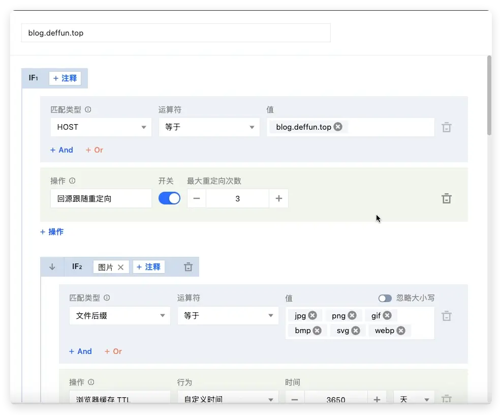The width and height of the screenshot is (502, 415).
Task: Open the 文件后缀 match type dropdown
Action: (119, 316)
